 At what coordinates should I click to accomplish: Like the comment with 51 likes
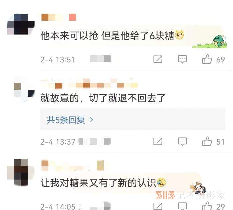pyautogui.click(x=207, y=141)
